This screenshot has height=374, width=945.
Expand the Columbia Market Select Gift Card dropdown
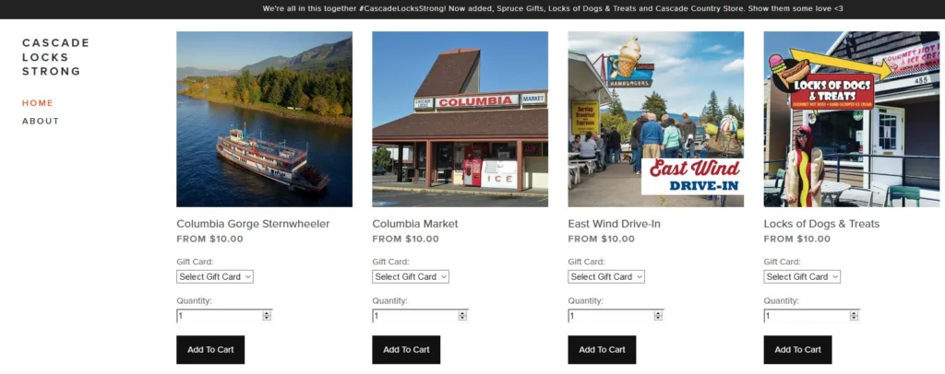(411, 276)
